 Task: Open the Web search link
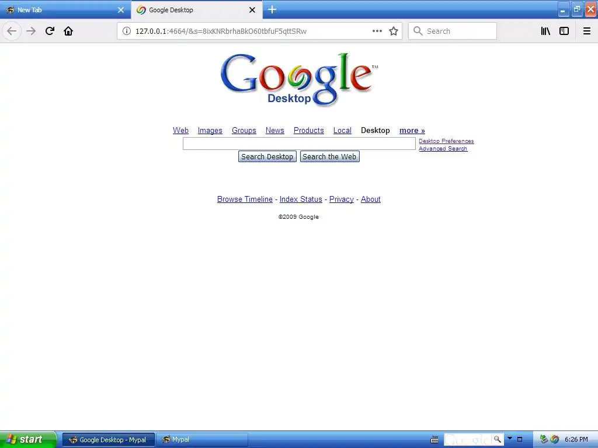pos(180,130)
